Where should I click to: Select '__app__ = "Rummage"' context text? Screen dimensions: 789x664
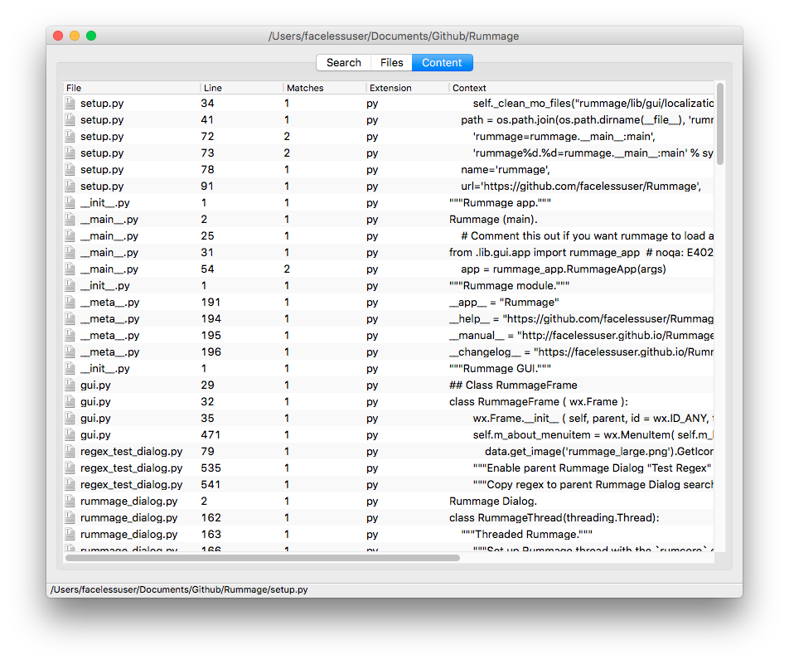504,303
